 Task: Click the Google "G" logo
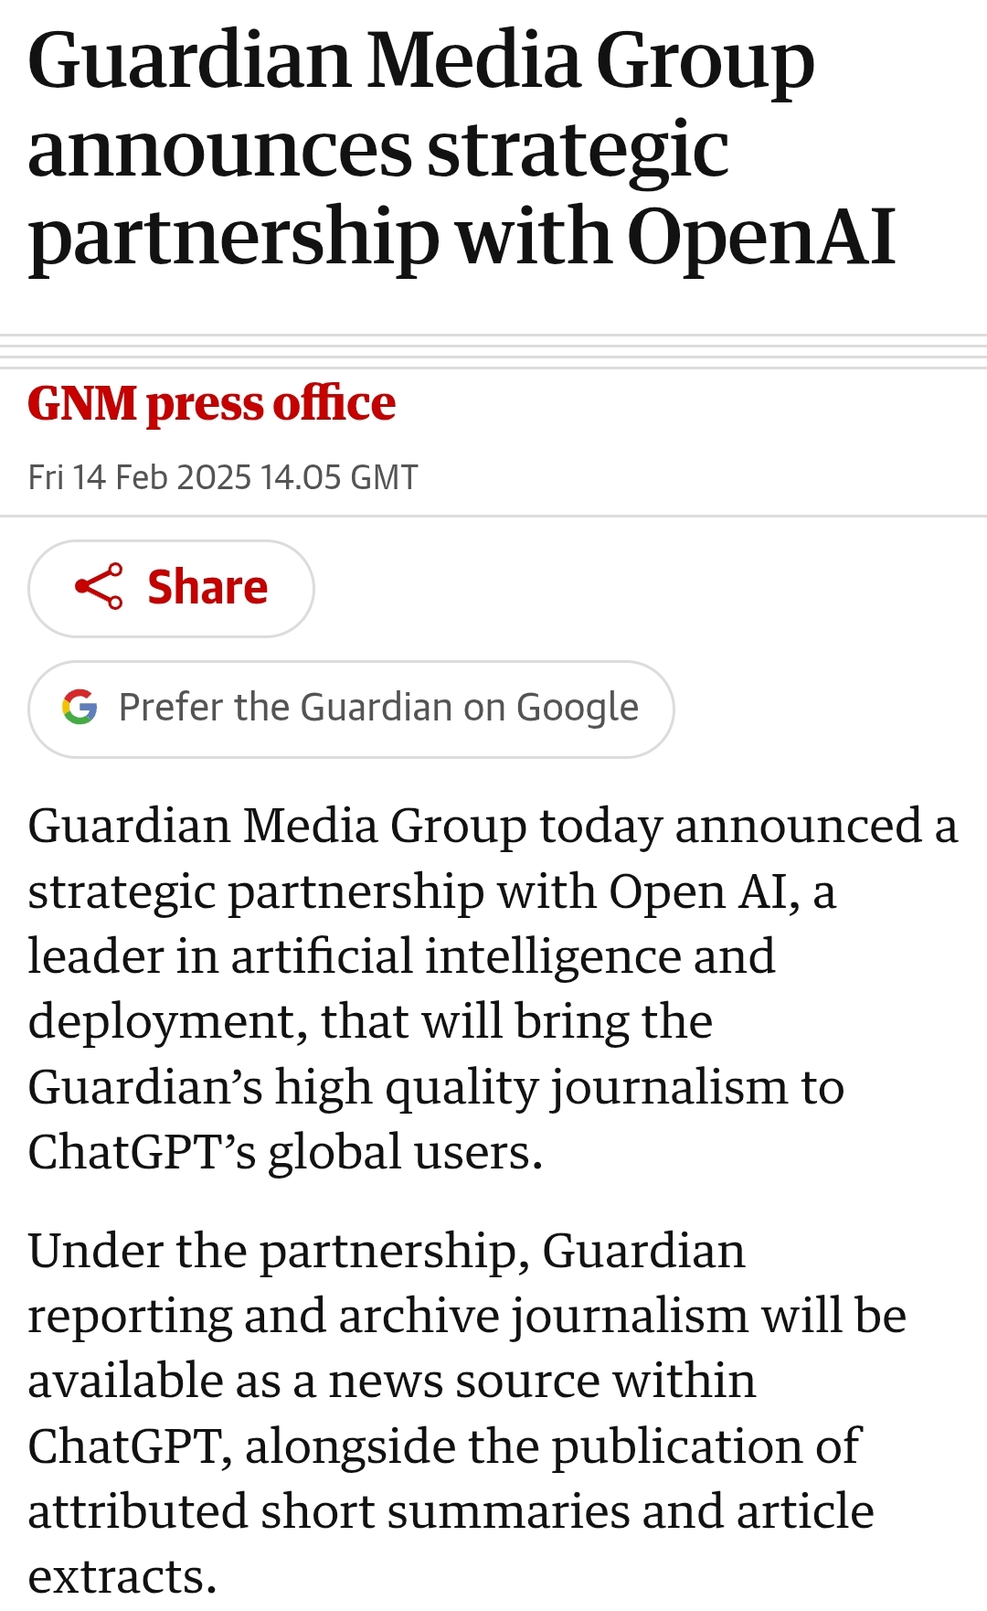click(80, 708)
